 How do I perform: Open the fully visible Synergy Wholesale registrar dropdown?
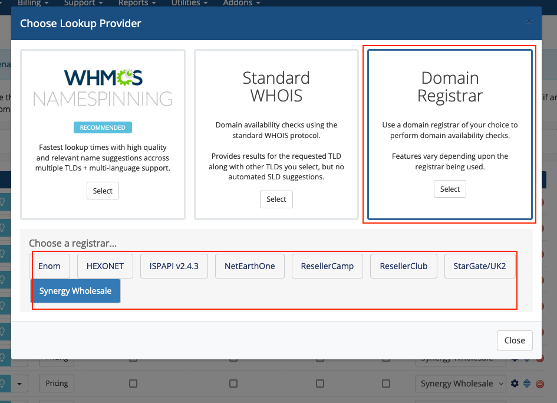point(460,384)
